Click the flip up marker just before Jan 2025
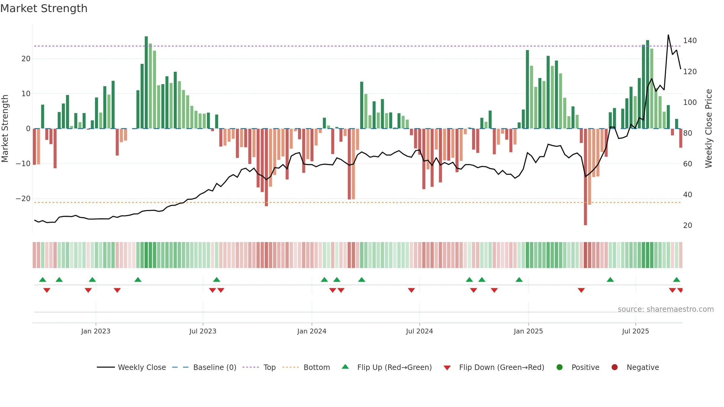724x407 pixels. tap(519, 279)
